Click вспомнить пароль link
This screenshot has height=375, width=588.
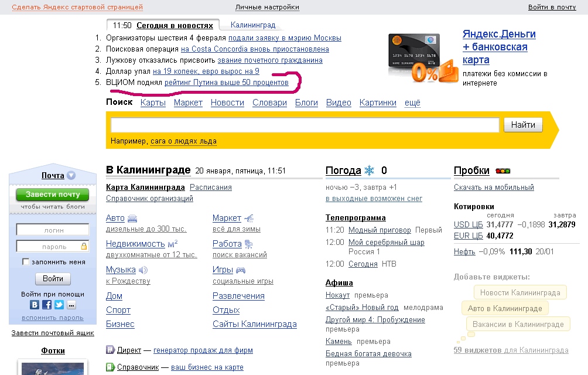pos(53,318)
